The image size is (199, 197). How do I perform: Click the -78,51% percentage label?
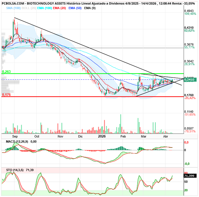click(x=190, y=132)
